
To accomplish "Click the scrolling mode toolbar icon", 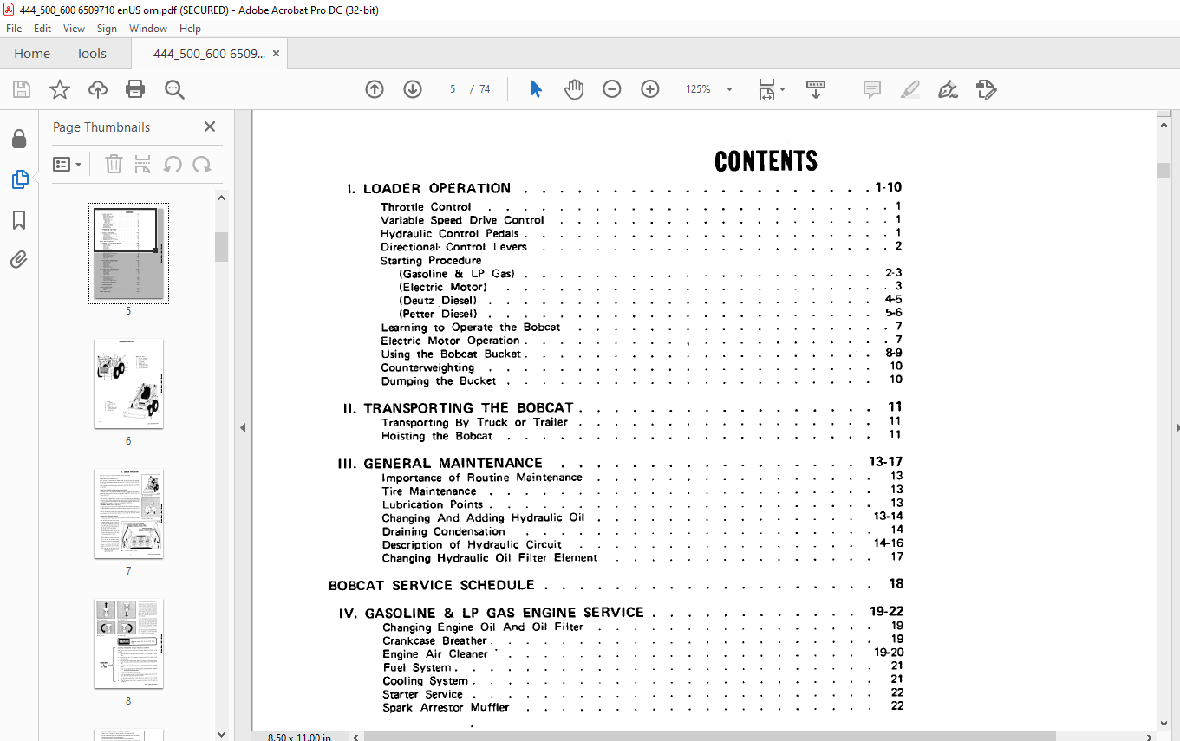I will [x=816, y=89].
